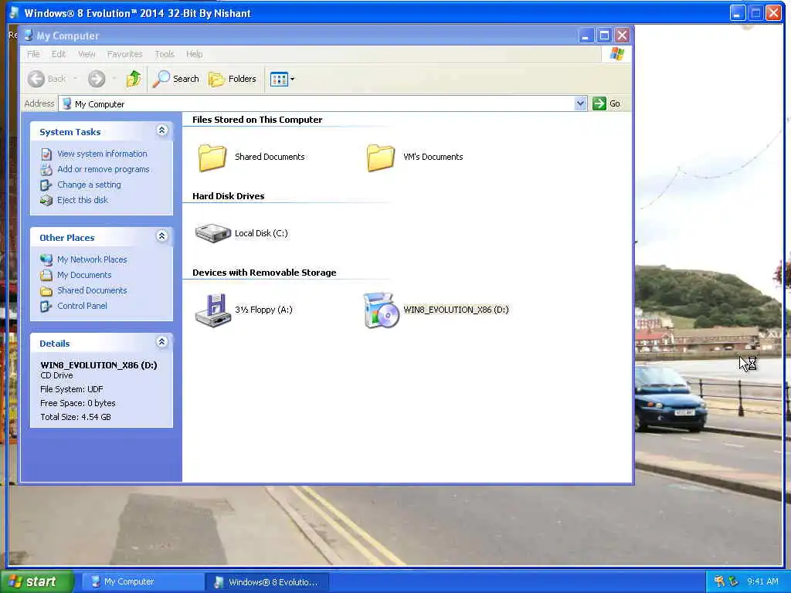Click the Eject this disk icon

pyautogui.click(x=46, y=201)
